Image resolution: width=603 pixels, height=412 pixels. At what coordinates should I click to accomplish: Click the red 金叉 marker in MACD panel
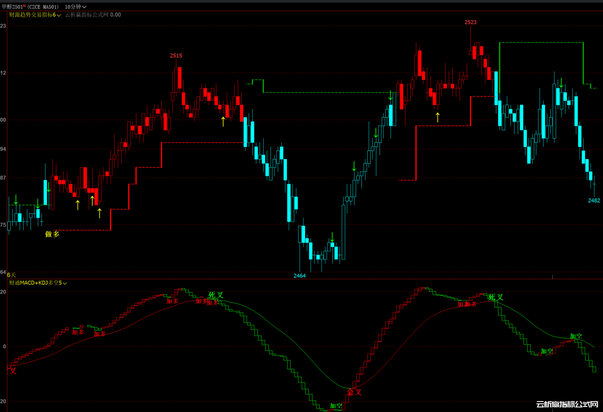pyautogui.click(x=354, y=392)
